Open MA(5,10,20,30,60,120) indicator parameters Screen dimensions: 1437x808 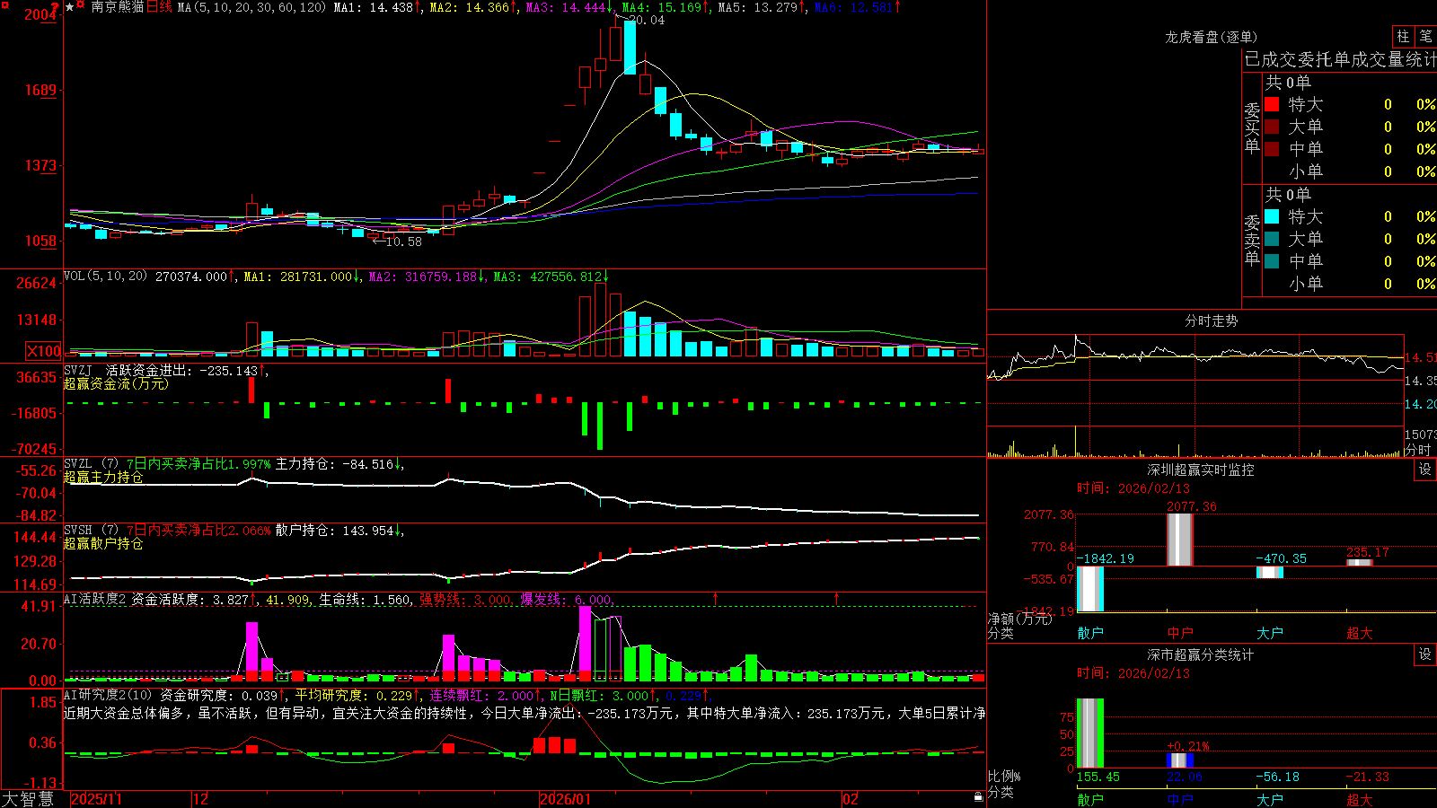tap(252, 7)
